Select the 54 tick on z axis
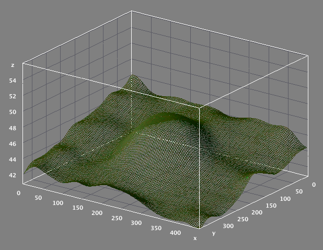 tap(12, 81)
